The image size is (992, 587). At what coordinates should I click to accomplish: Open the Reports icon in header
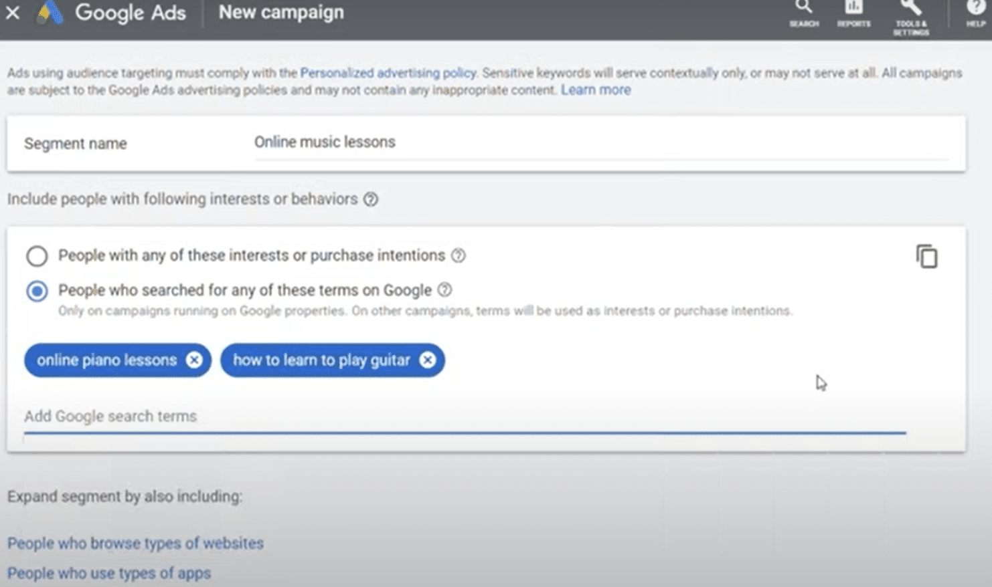click(853, 13)
